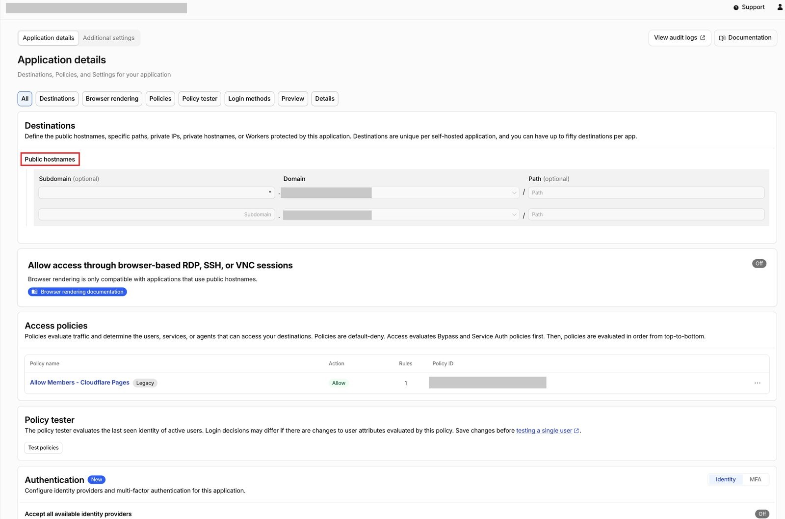Open Allow Members - Cloudflare Pages policy

coord(79,382)
